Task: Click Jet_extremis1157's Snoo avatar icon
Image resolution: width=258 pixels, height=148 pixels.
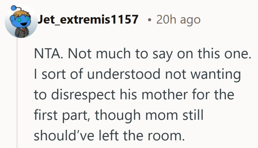Action: 20,21
